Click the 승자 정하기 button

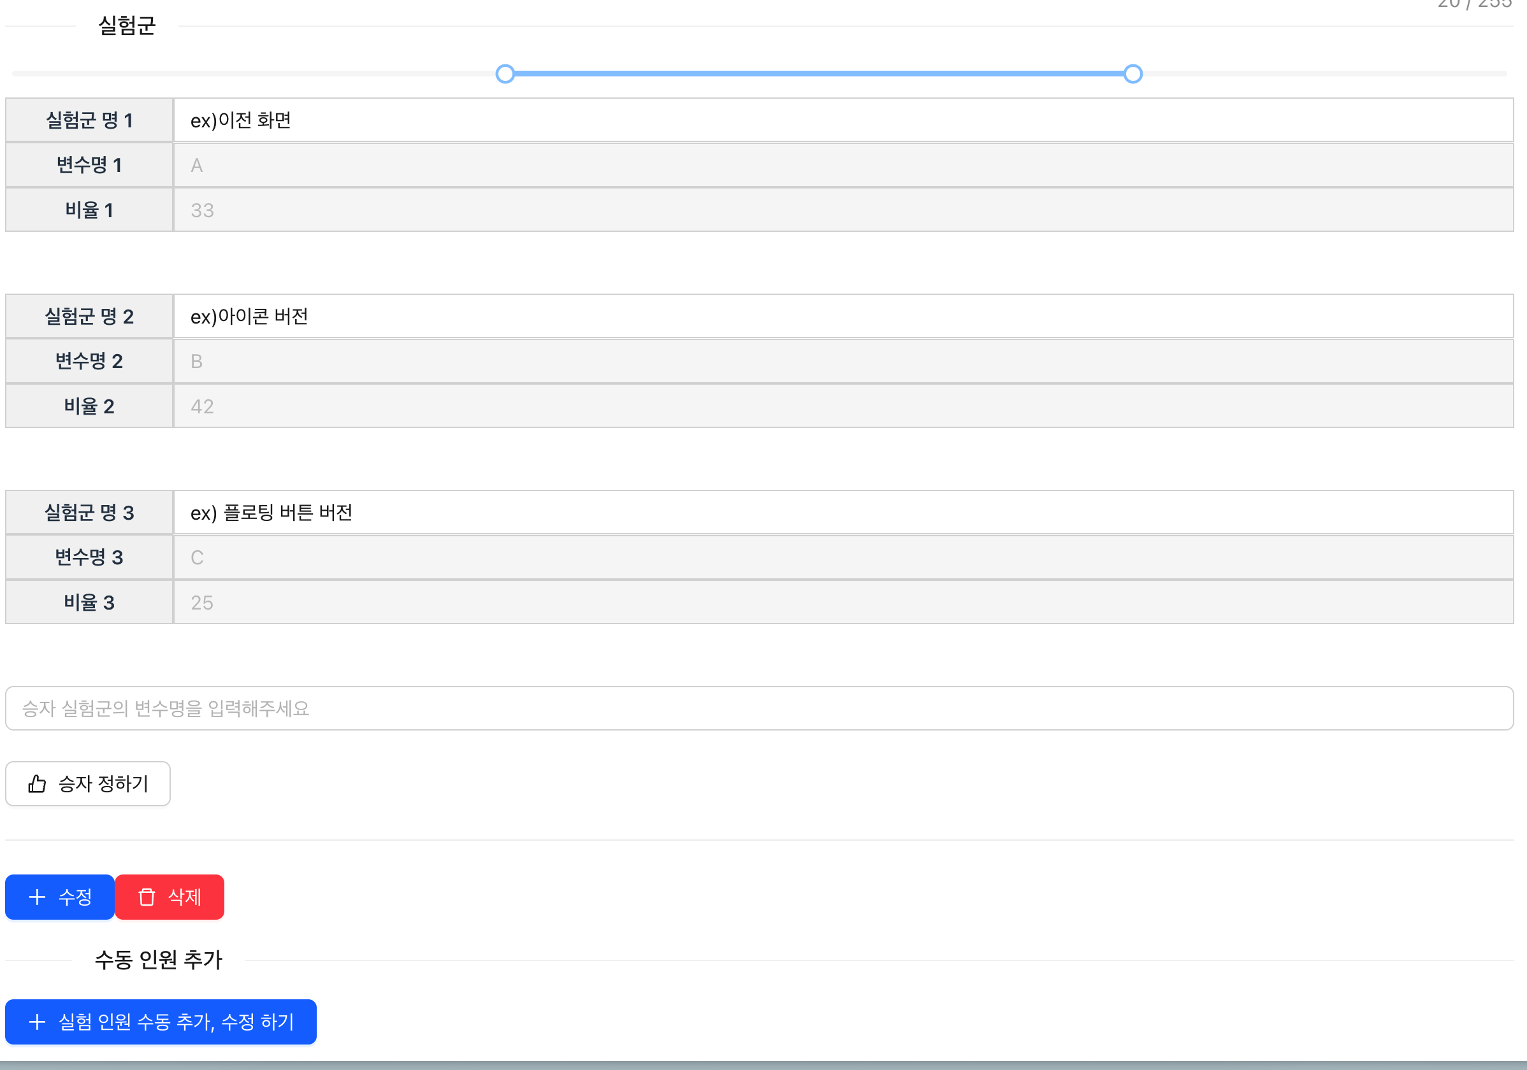(x=88, y=784)
